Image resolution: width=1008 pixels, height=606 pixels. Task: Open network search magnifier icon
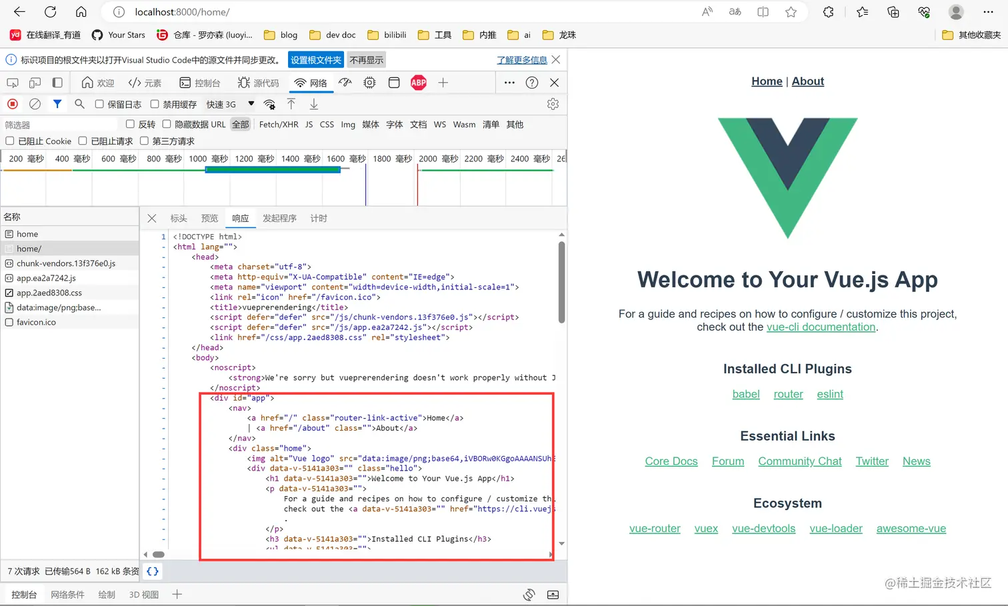pos(79,104)
